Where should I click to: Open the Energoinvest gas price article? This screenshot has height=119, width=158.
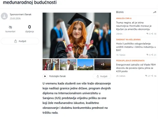(x=136, y=68)
